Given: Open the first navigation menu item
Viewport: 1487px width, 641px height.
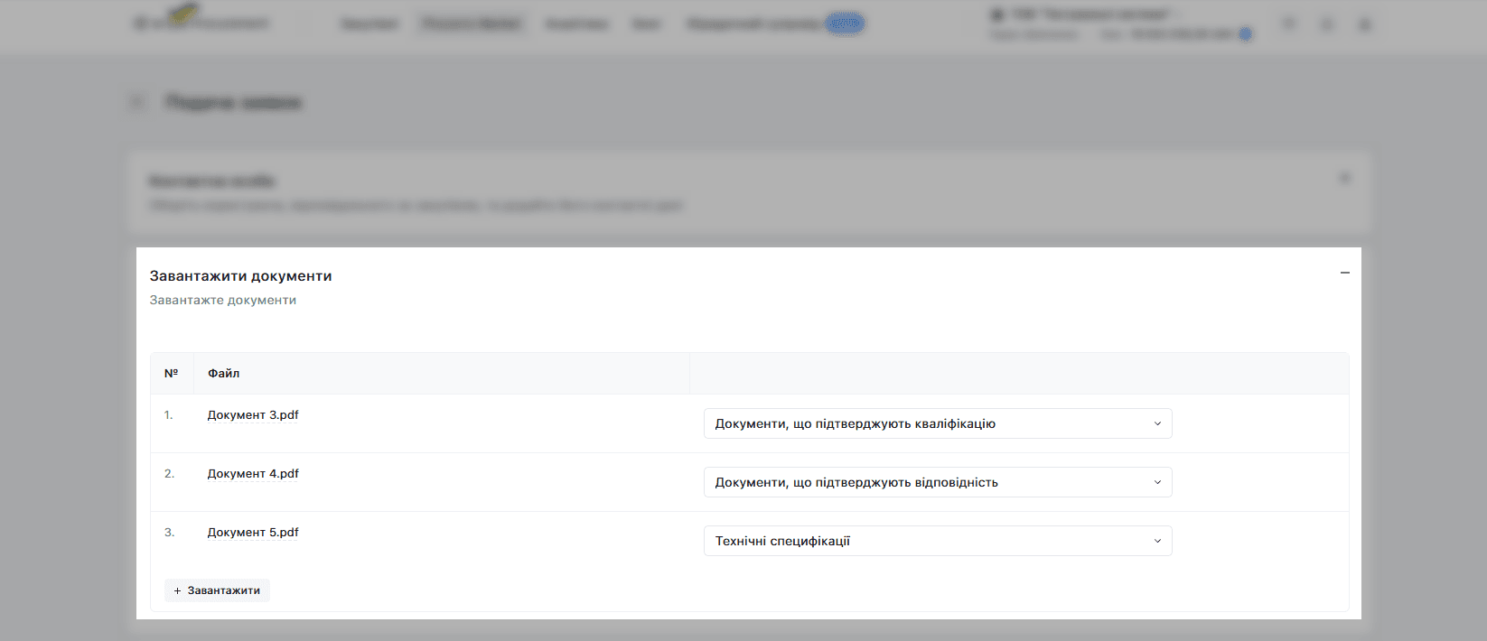Looking at the screenshot, I should pyautogui.click(x=369, y=23).
